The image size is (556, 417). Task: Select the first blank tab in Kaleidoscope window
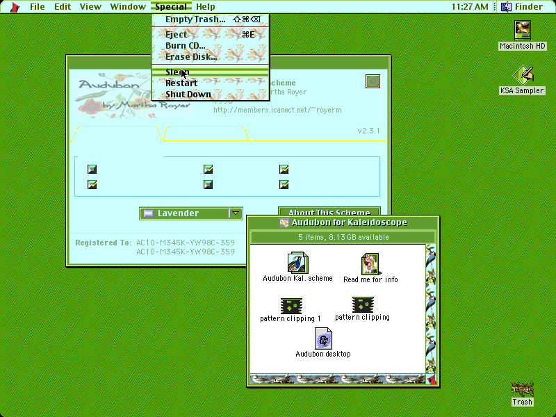[117, 133]
